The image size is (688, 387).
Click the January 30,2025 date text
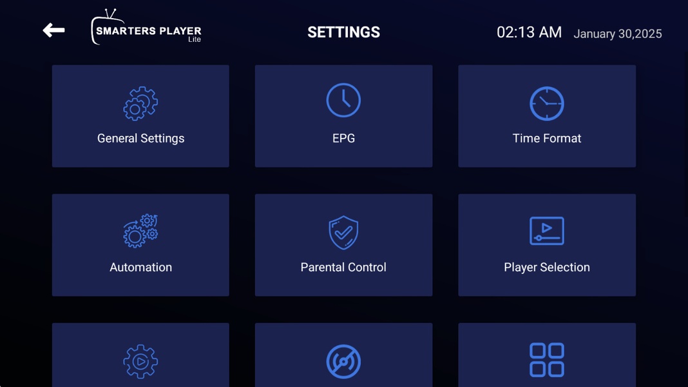pyautogui.click(x=618, y=34)
